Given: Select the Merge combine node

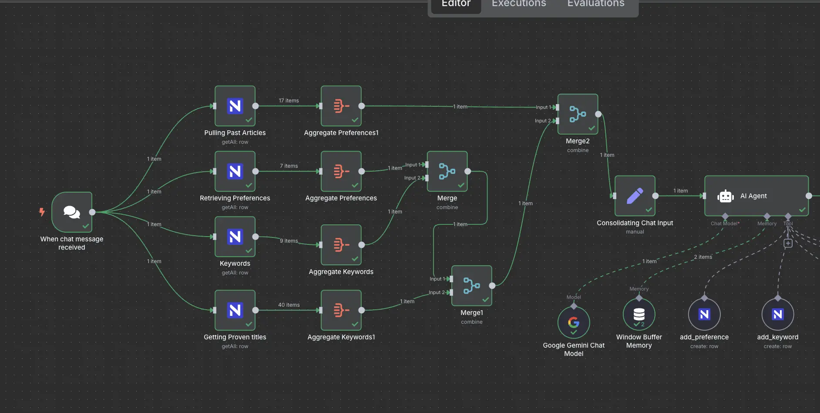Looking at the screenshot, I should (x=447, y=171).
